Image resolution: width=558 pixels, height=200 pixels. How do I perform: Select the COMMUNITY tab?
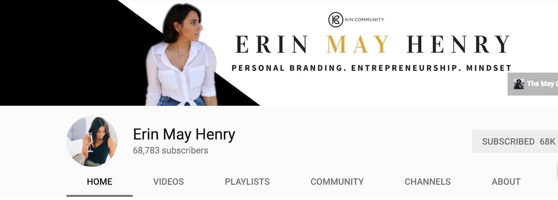[x=337, y=182]
